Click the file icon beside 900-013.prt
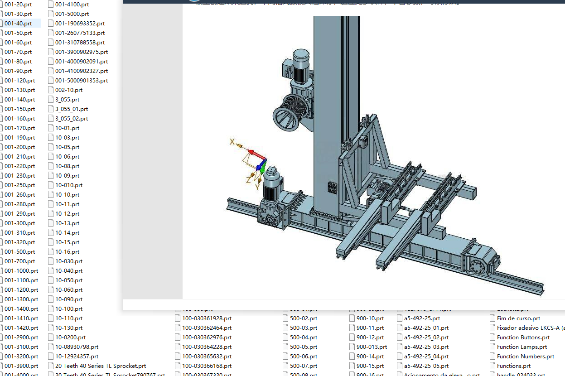 [352, 347]
